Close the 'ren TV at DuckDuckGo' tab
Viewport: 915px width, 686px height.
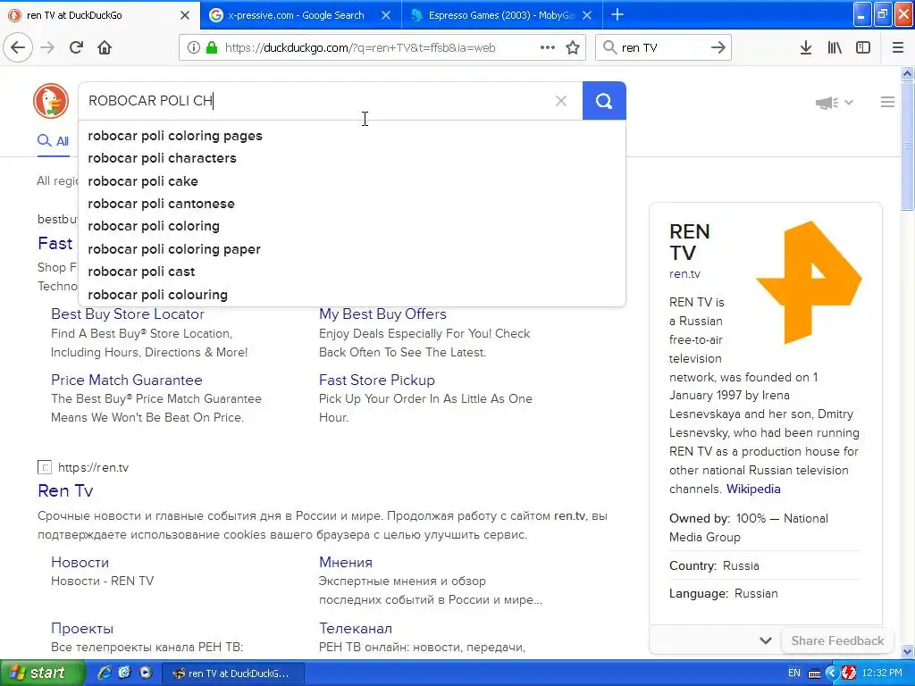tap(185, 15)
